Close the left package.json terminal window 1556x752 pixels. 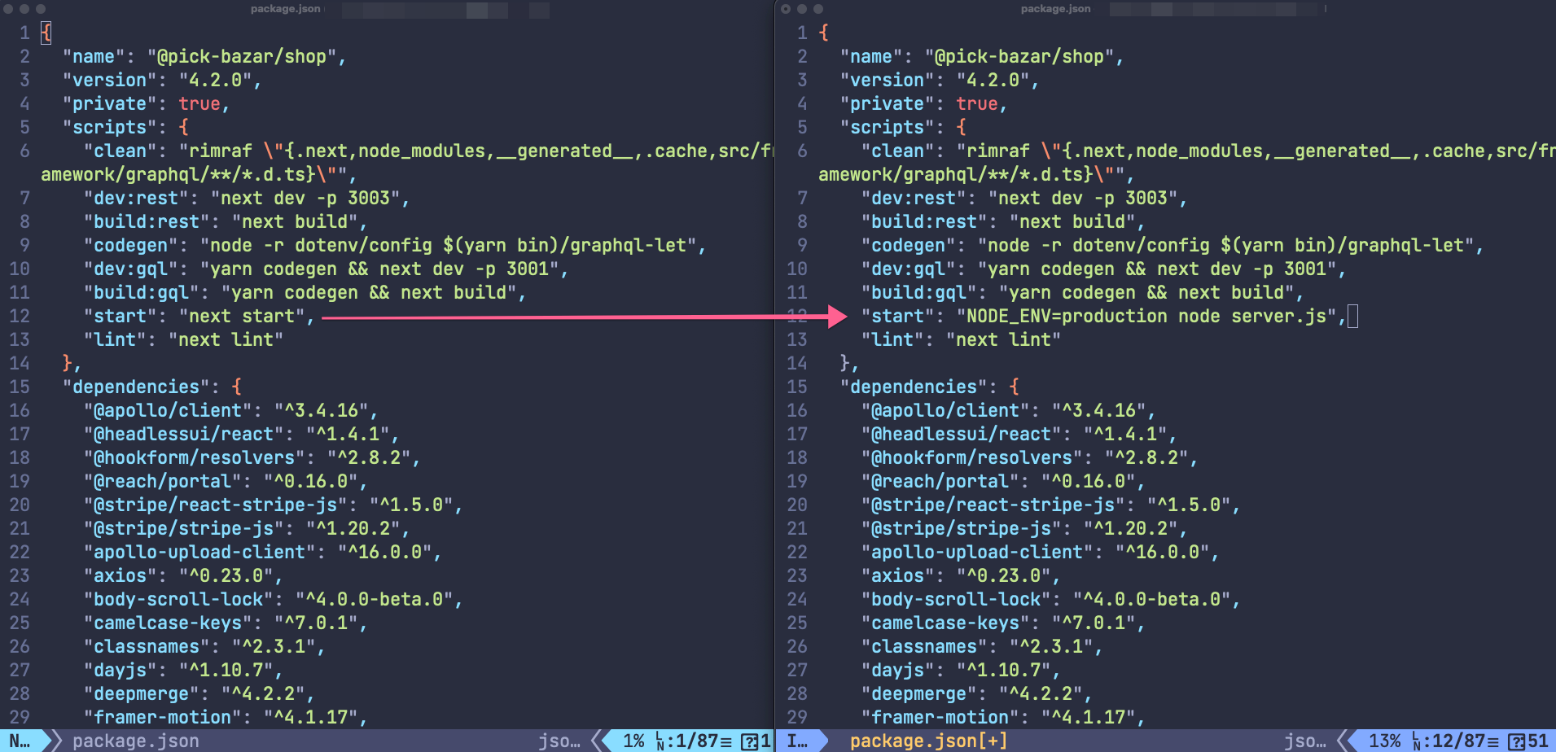(x=8, y=9)
